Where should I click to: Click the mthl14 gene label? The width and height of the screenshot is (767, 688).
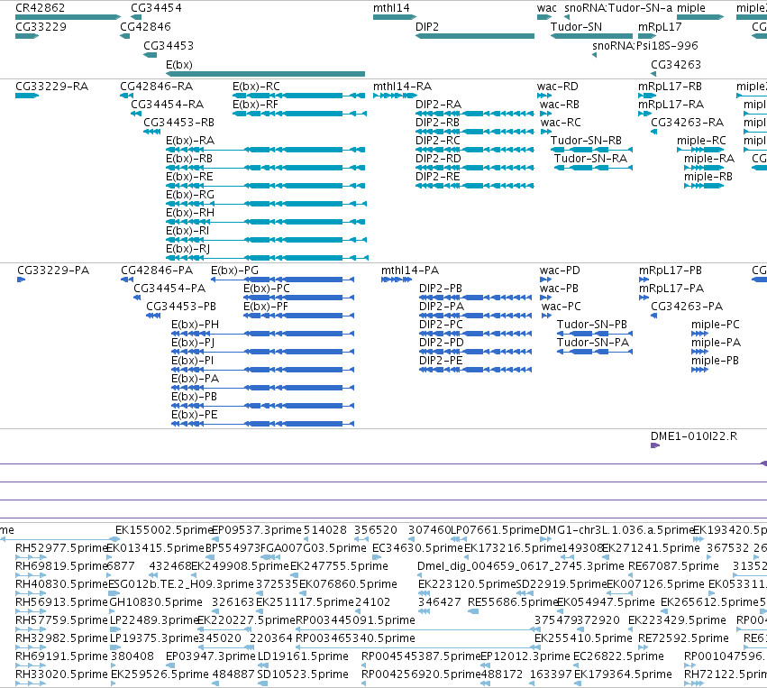[391, 8]
